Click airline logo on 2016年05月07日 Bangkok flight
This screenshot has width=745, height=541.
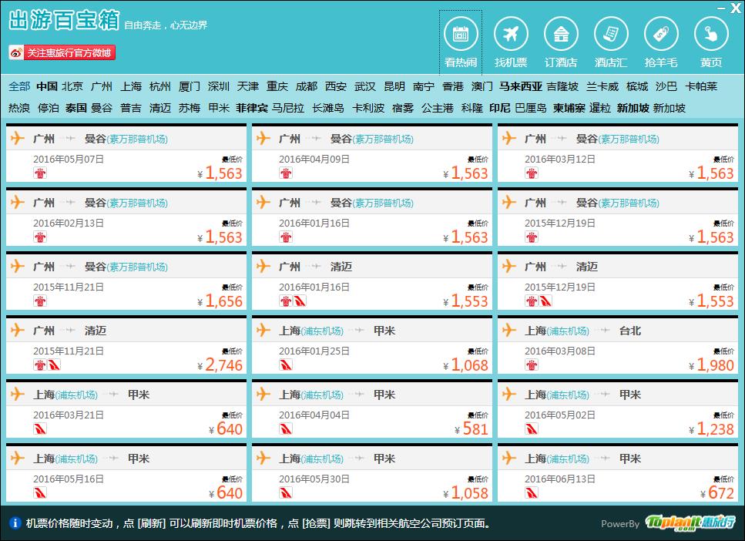(x=40, y=173)
